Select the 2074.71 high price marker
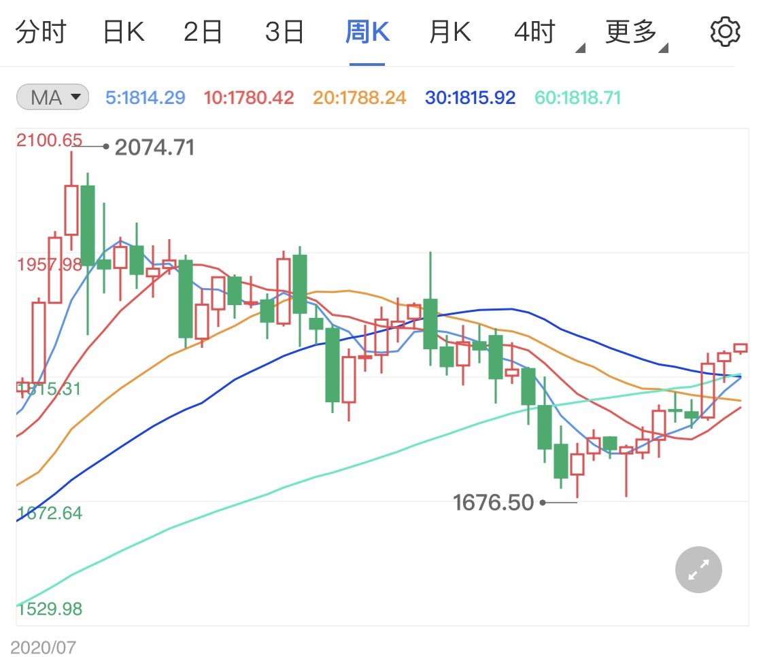The width and height of the screenshot is (765, 657). 153,147
